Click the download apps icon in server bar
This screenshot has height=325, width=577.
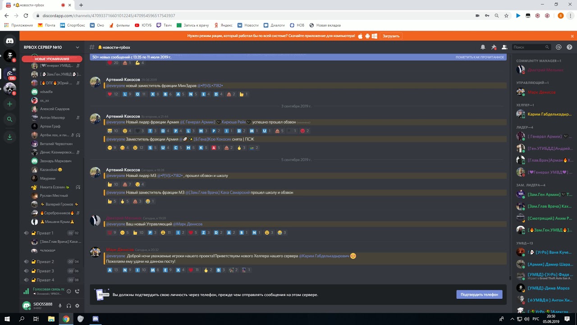click(x=9, y=136)
